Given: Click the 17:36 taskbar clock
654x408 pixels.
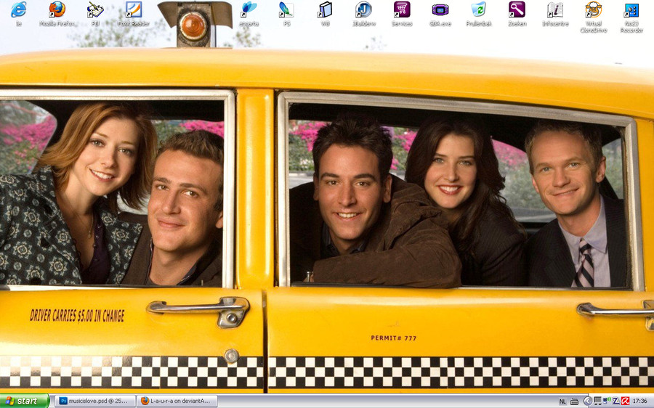Looking at the screenshot, I should 639,401.
